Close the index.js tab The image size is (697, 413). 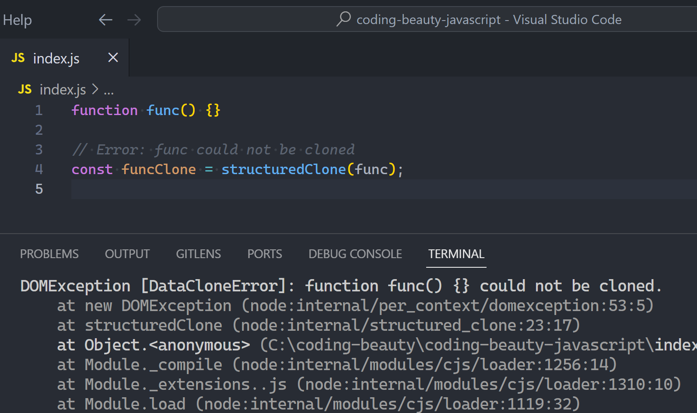[x=113, y=57]
